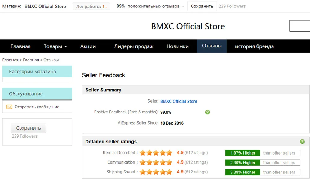Click the Отправить сообщение link
Screen dimensions: 310x180
pos(37,107)
